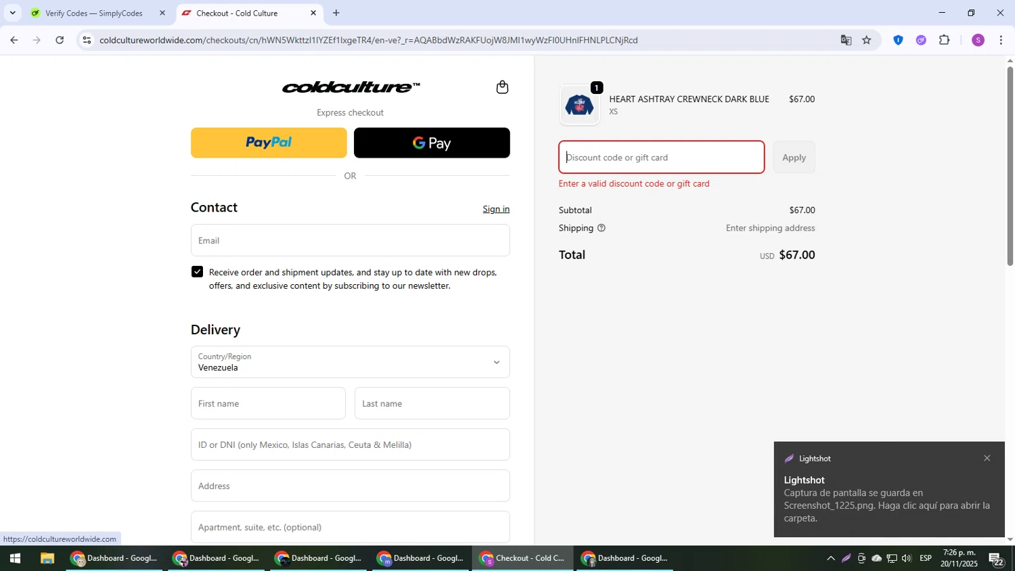Image resolution: width=1015 pixels, height=571 pixels.
Task: Click the Enter shipping address text
Action: [x=770, y=228]
